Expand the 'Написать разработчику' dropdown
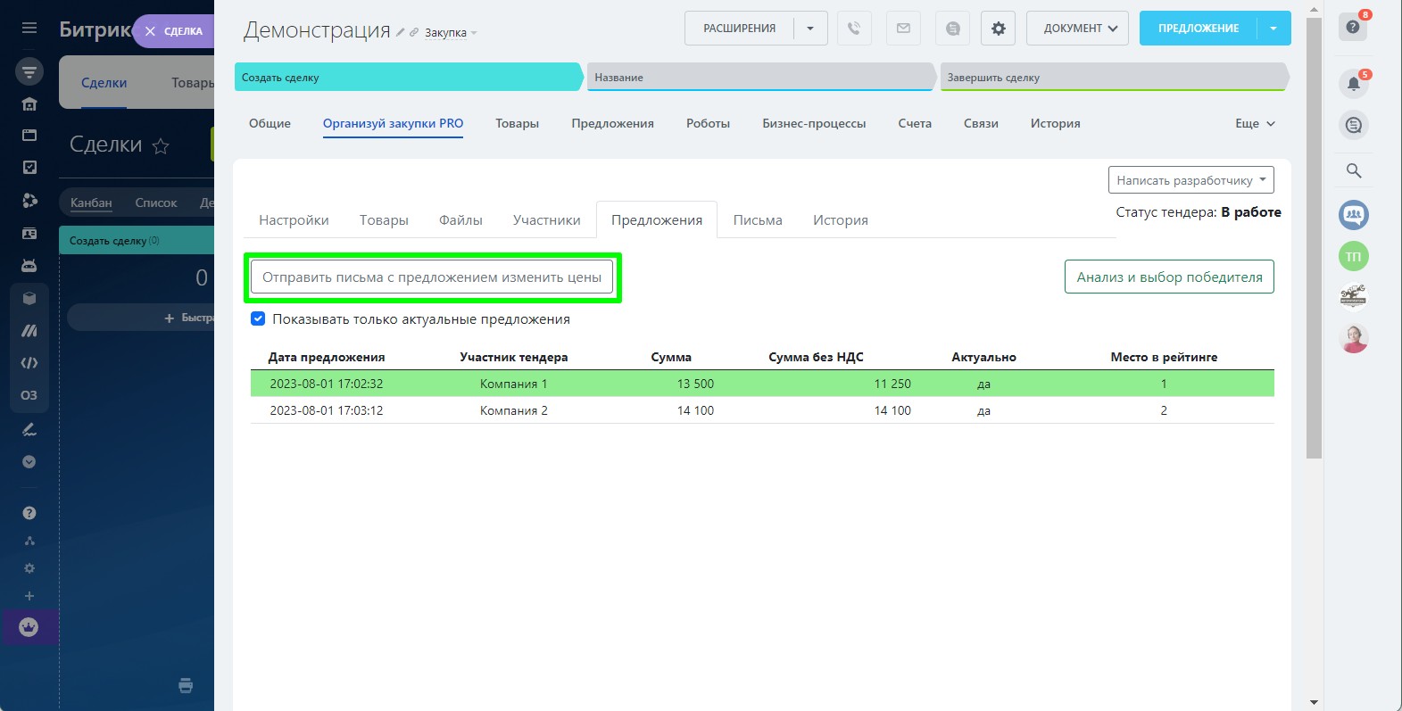The width and height of the screenshot is (1402, 711). pyautogui.click(x=1190, y=180)
